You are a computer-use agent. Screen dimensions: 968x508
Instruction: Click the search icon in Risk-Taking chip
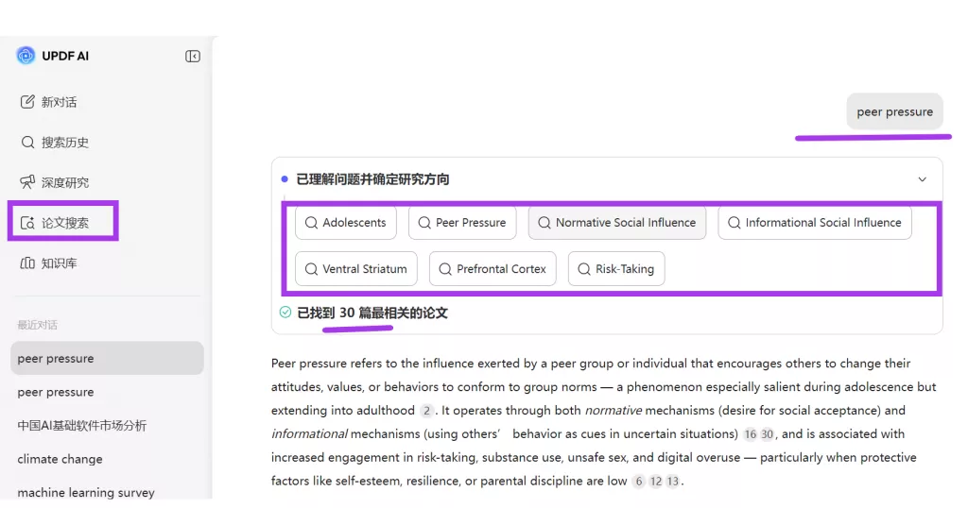point(584,269)
